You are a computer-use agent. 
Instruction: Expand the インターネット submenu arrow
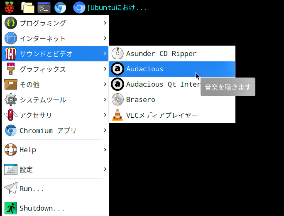105,38
